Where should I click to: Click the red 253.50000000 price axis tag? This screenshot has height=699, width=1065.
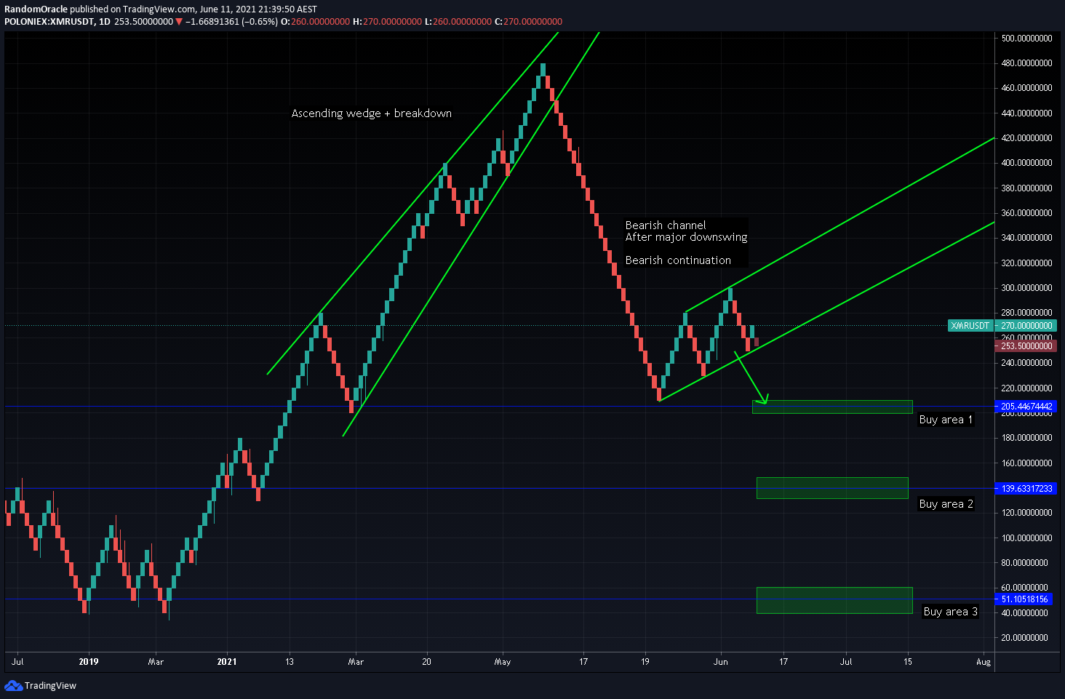1026,346
